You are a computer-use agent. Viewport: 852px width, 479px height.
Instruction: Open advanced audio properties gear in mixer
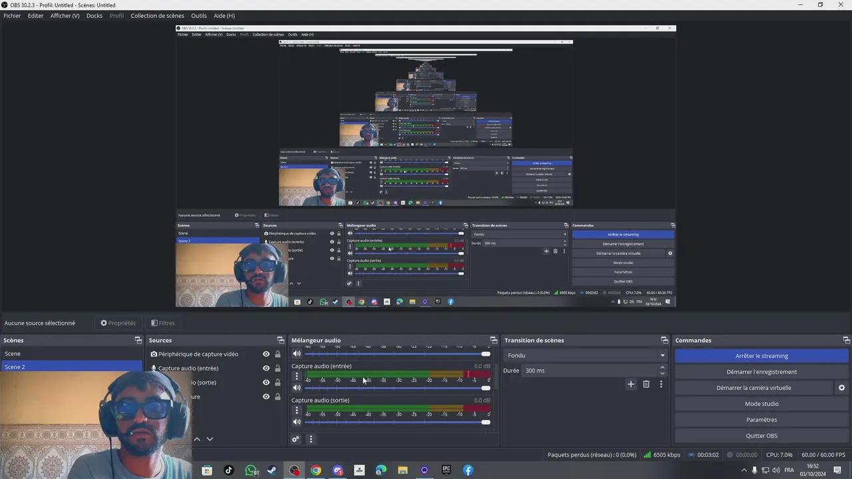296,439
